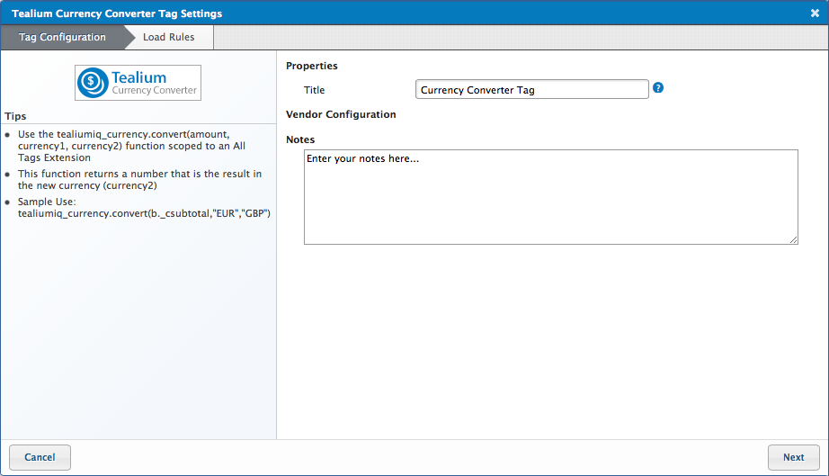The width and height of the screenshot is (829, 476).
Task: Click the Notes section label
Action: (300, 139)
